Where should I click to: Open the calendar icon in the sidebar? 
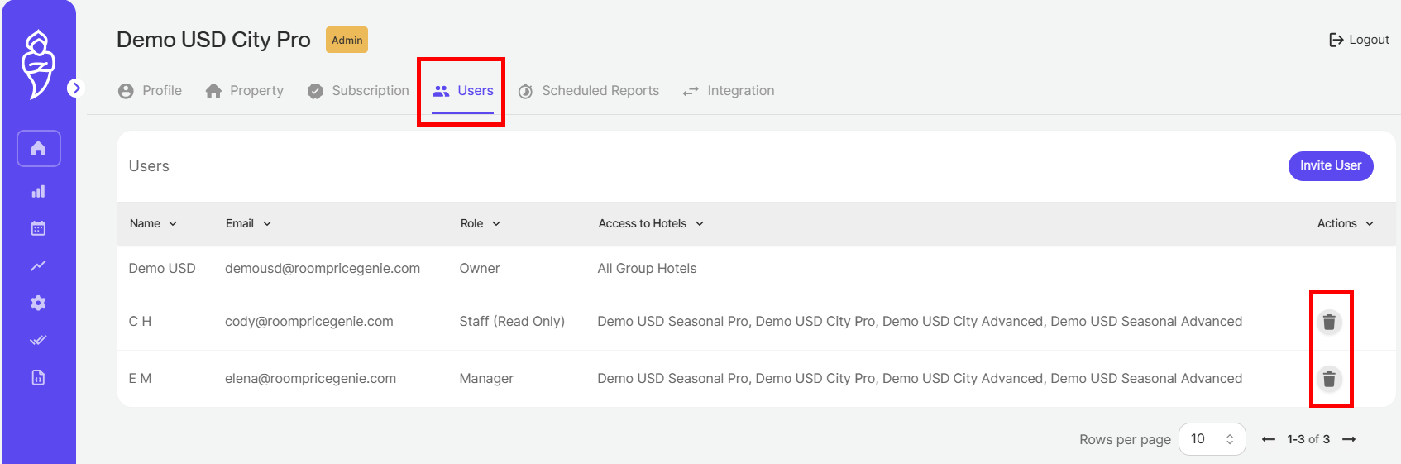pos(38,228)
